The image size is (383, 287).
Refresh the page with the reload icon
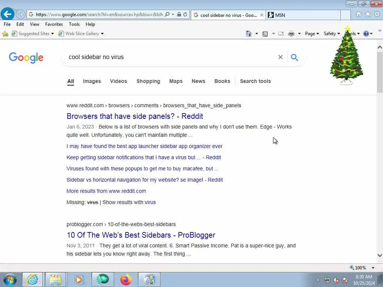coord(185,15)
